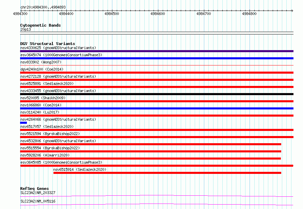Select the red nsv5928206 variant bar
The width and height of the screenshot is (303, 209).
tap(150, 159)
